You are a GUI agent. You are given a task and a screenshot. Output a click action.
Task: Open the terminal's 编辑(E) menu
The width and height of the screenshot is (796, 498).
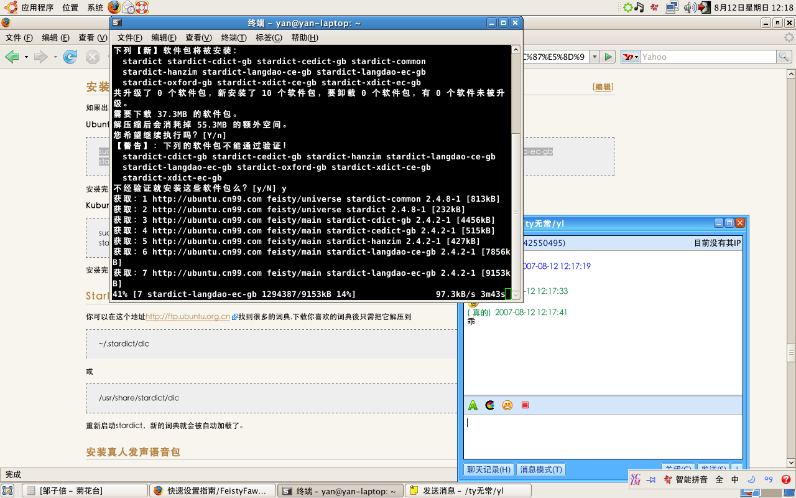click(164, 37)
